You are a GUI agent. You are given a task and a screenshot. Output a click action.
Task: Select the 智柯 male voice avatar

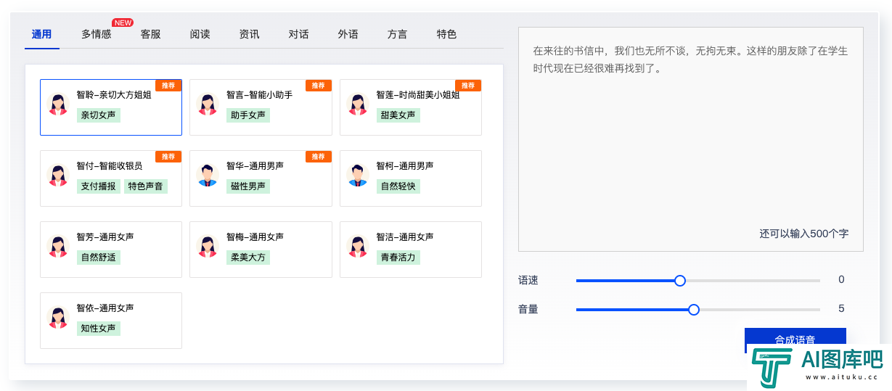tap(358, 175)
